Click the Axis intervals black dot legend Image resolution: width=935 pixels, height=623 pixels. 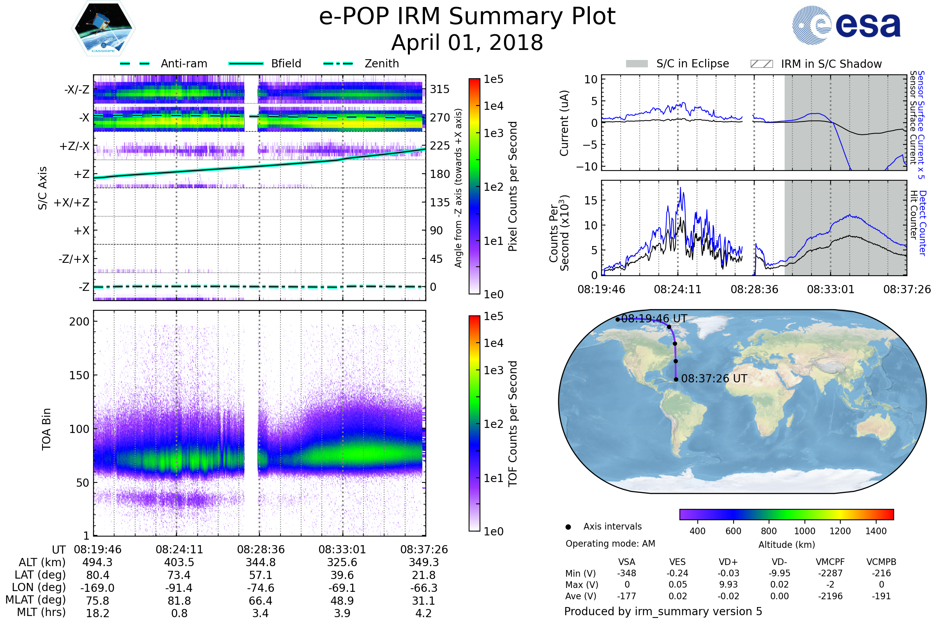(568, 527)
